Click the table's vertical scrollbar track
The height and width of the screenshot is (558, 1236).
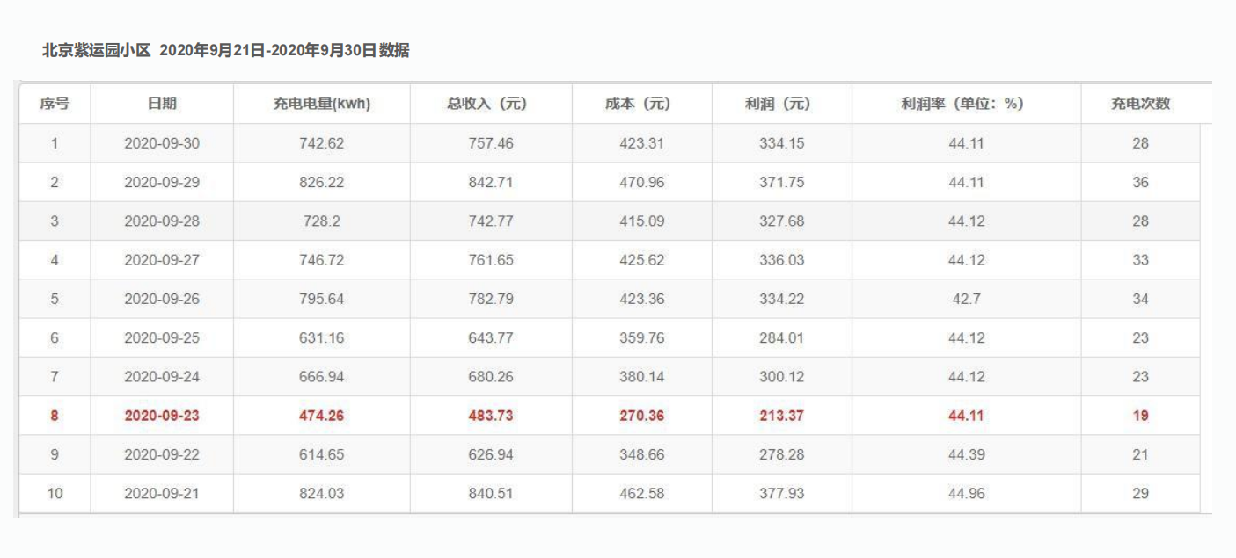tap(1206, 318)
